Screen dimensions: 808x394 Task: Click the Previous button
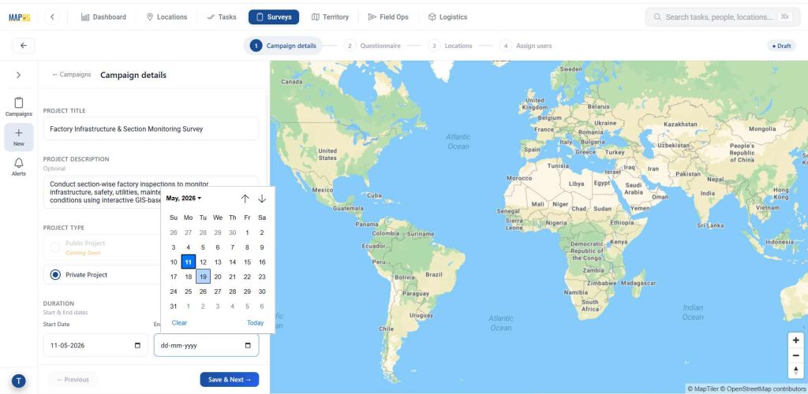pos(73,380)
